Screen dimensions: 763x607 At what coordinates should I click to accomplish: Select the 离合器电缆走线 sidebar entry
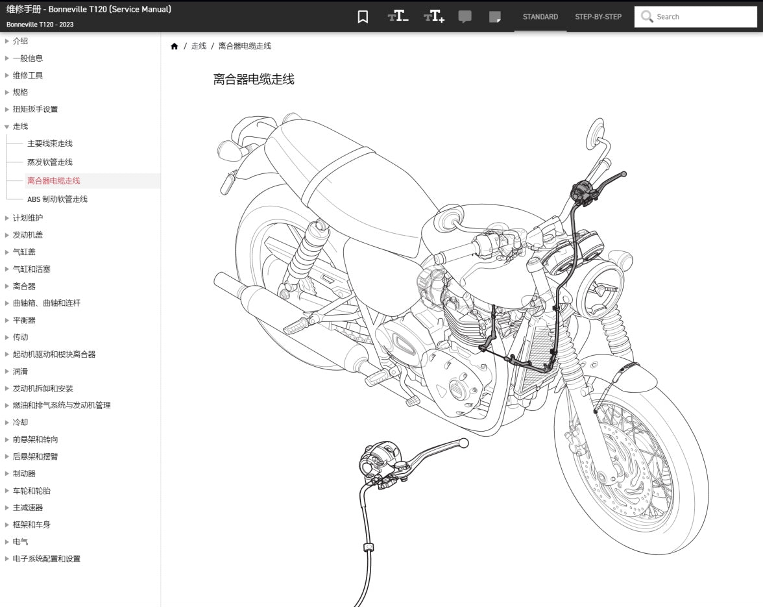coord(53,180)
